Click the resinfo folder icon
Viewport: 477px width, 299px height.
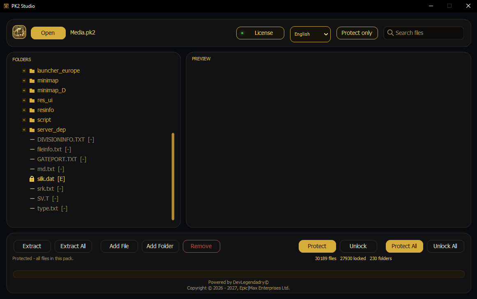pyautogui.click(x=32, y=110)
